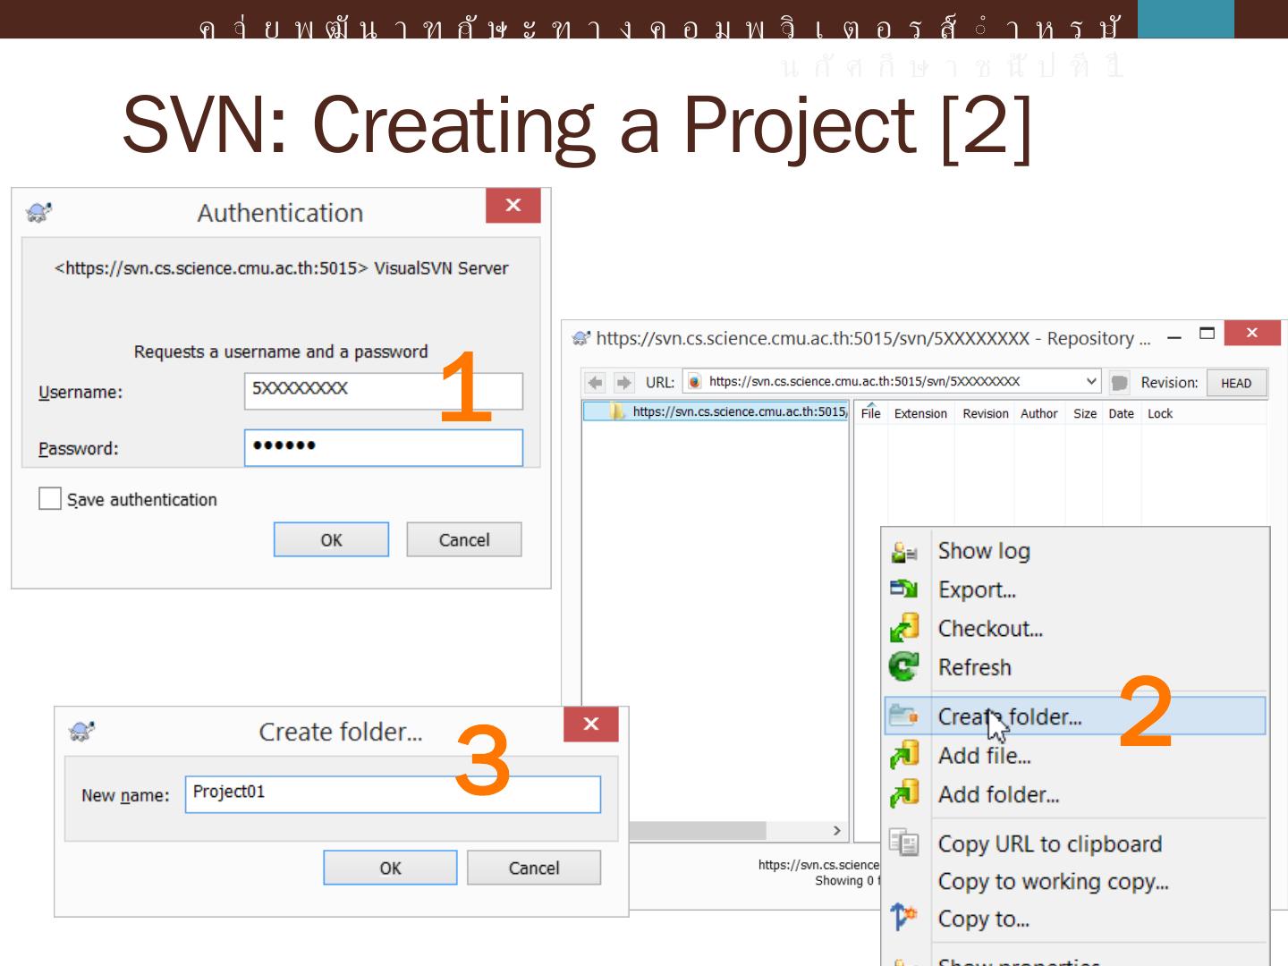
Task: Click the Copy URL to clipboard icon
Action: point(904,843)
